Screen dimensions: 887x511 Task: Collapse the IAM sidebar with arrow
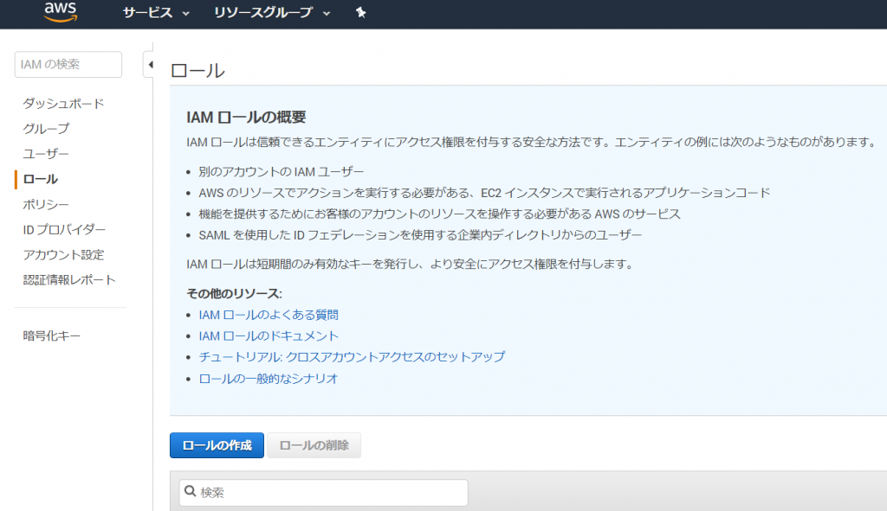tap(149, 65)
